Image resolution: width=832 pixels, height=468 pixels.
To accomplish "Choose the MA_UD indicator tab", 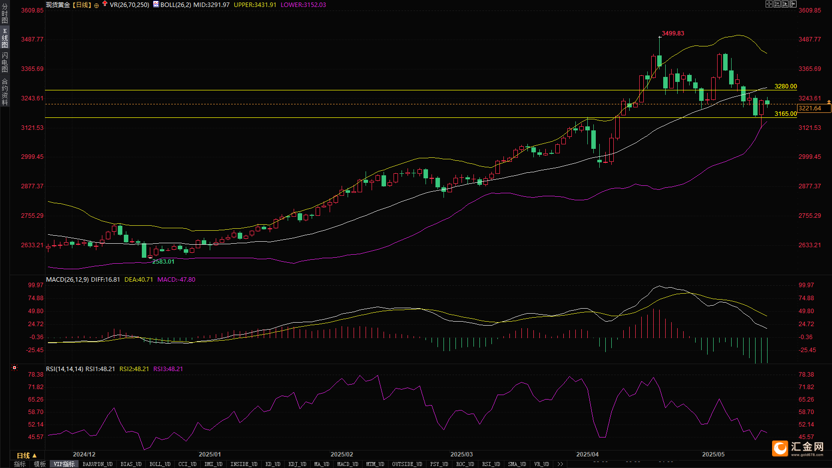I will [x=322, y=464].
